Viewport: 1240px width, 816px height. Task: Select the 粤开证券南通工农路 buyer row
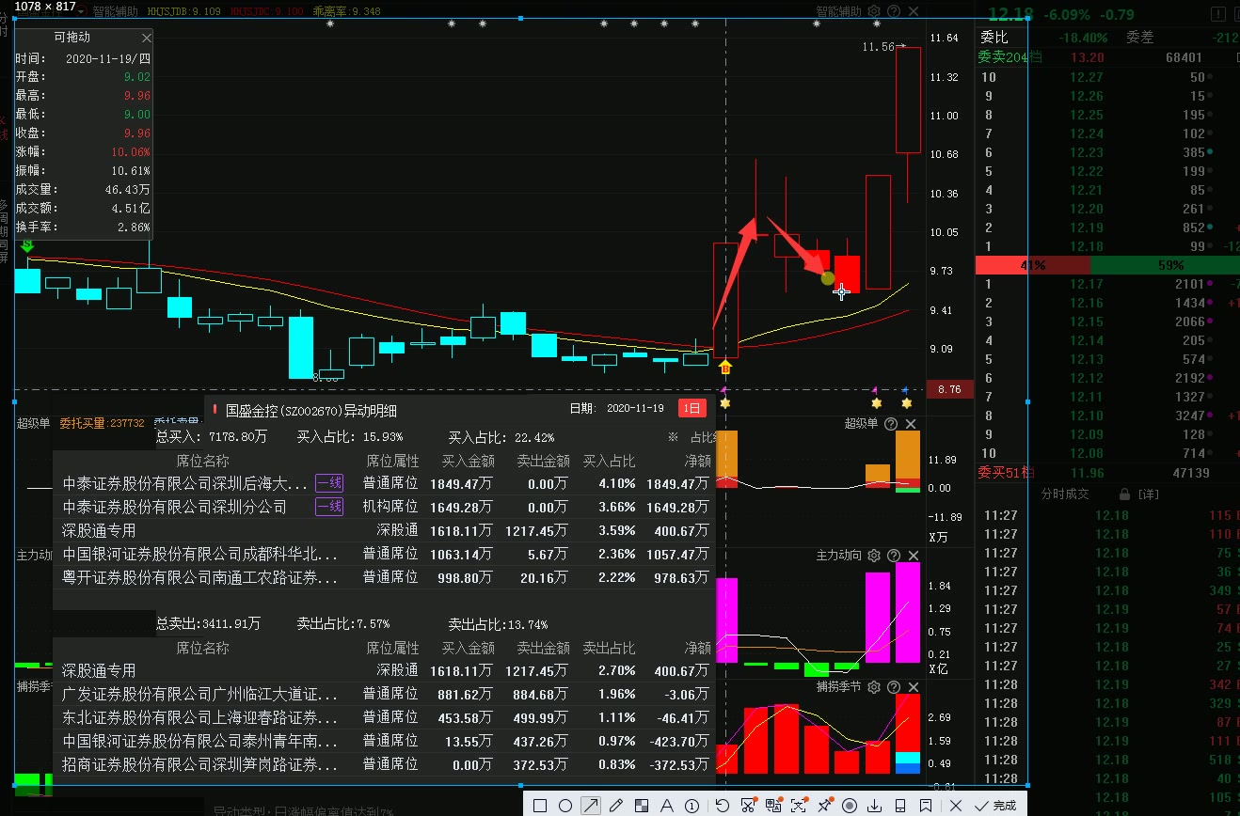(x=384, y=577)
